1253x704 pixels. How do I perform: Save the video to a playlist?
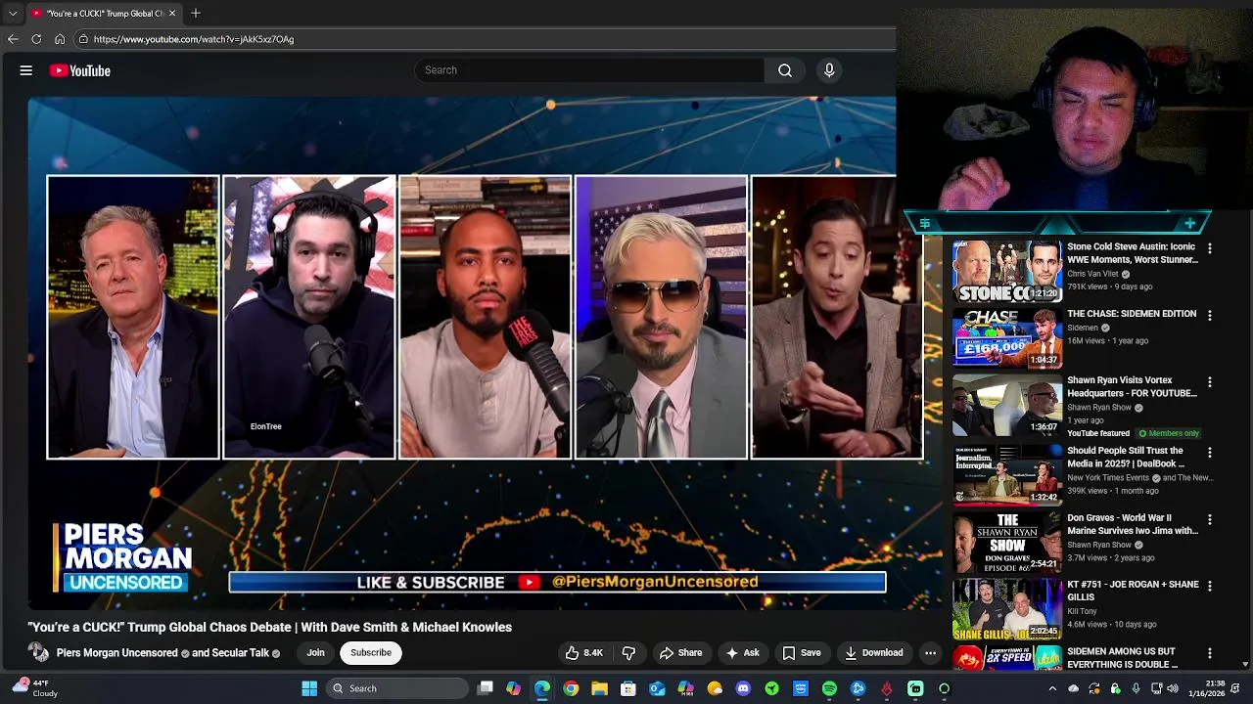[801, 652]
